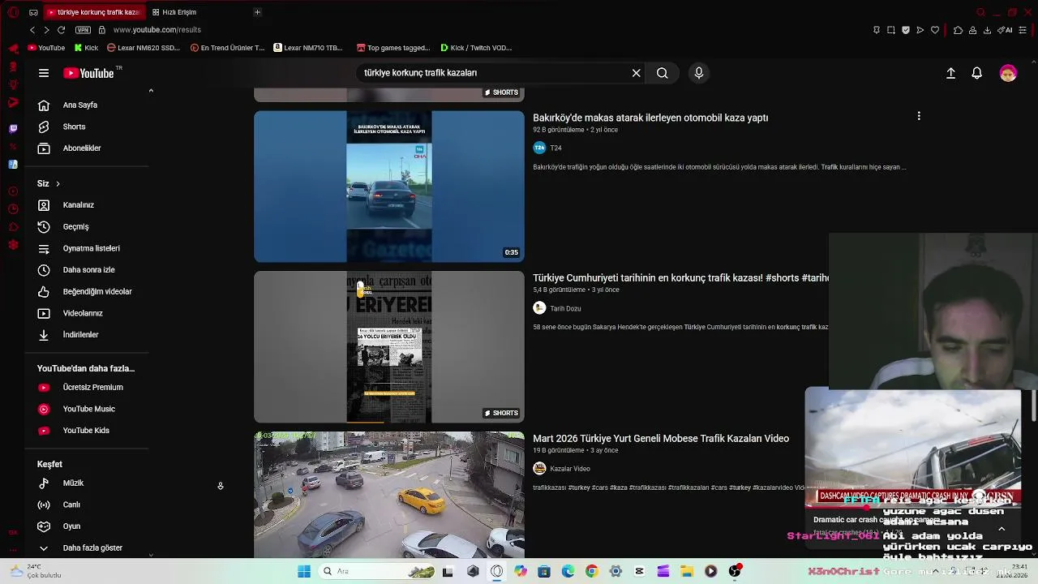Reload the page in the browser
The height and width of the screenshot is (584, 1038).
61,30
